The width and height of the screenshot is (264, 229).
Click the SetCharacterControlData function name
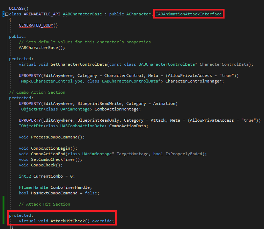(x=79, y=64)
